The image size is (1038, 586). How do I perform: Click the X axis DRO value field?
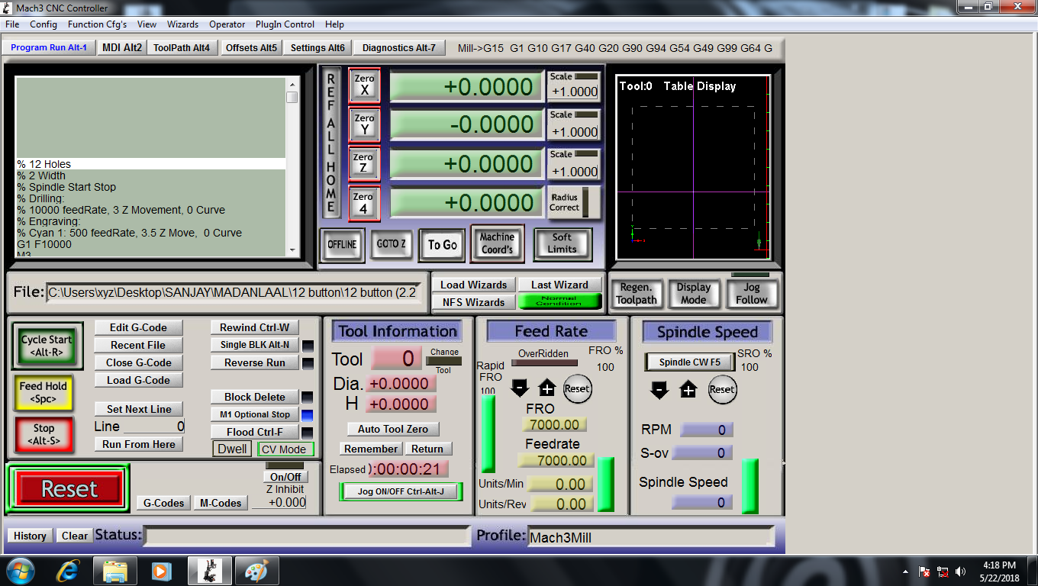pos(466,86)
